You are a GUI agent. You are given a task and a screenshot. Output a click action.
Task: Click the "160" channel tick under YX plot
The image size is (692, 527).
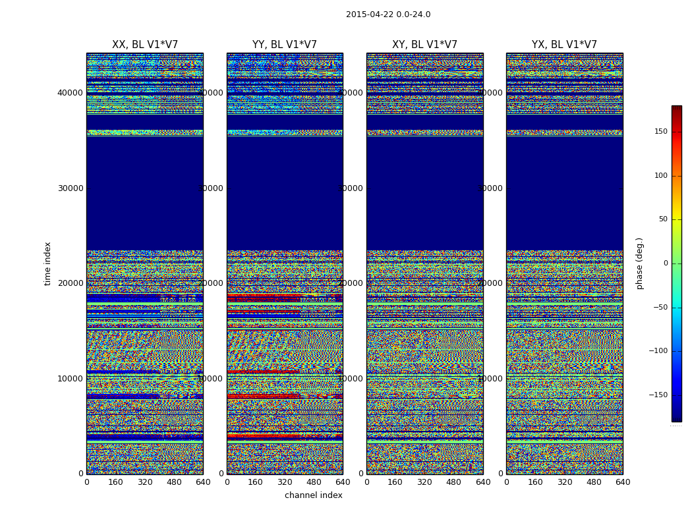tap(535, 482)
